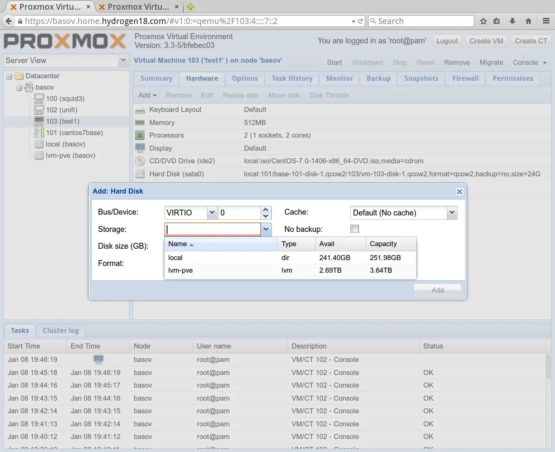The width and height of the screenshot is (555, 452).
Task: Open the browser hamburger menu
Action: tap(546, 21)
